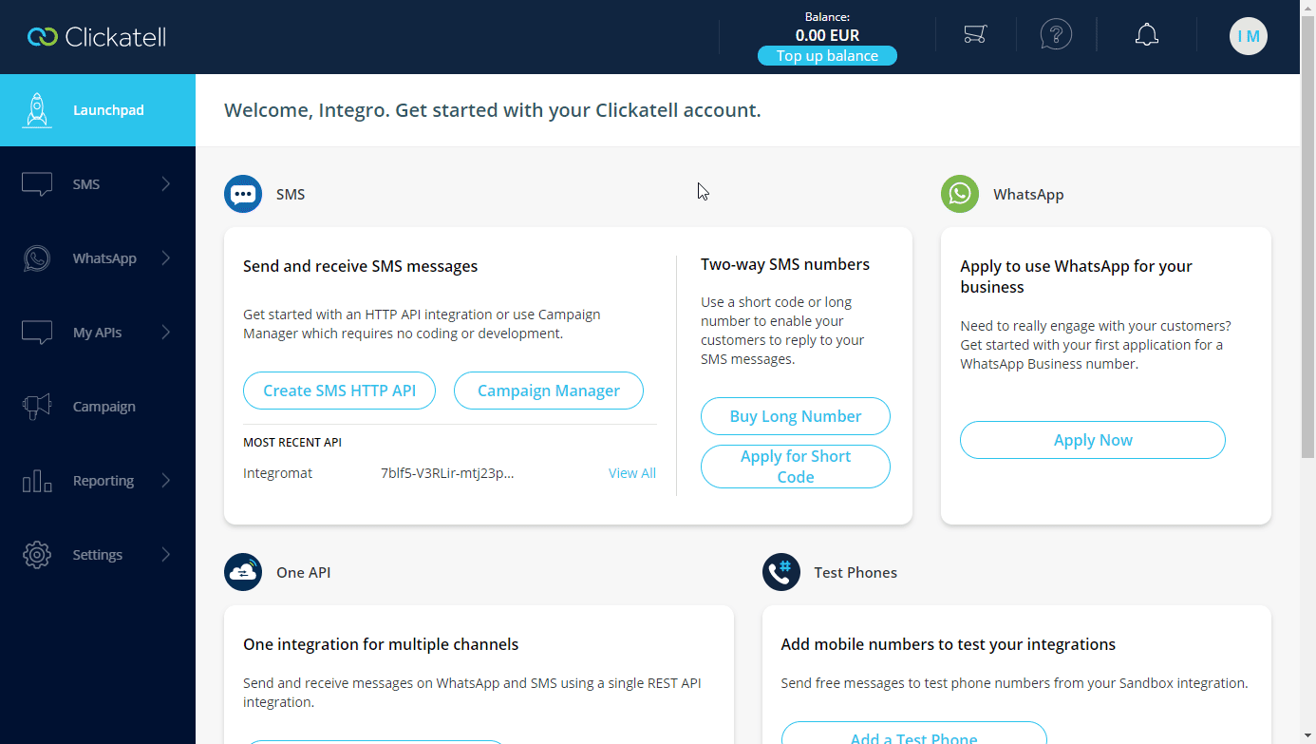
Task: Click Add a Test Phone button
Action: click(914, 734)
